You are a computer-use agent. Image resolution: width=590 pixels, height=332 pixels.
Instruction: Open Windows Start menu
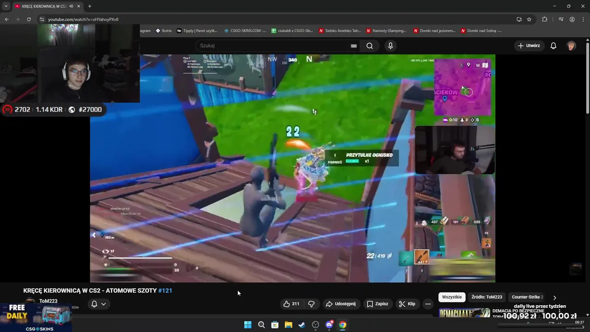coord(248,325)
